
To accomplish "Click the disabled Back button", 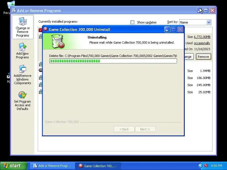I will (x=124, y=129).
